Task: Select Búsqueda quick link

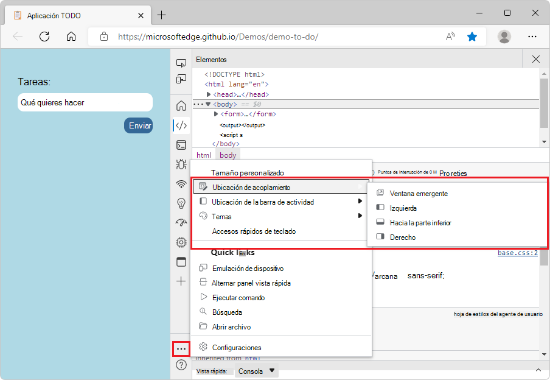Action: [280, 312]
